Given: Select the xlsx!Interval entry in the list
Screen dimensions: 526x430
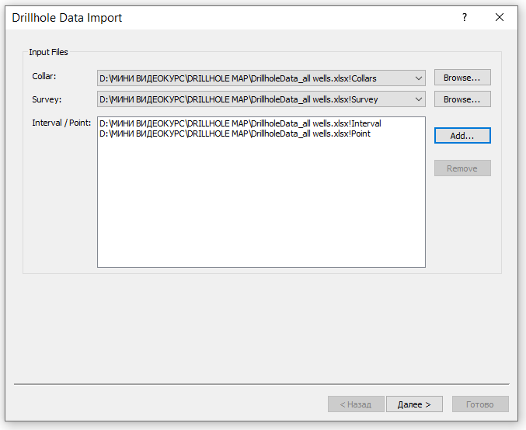Looking at the screenshot, I should point(241,123).
